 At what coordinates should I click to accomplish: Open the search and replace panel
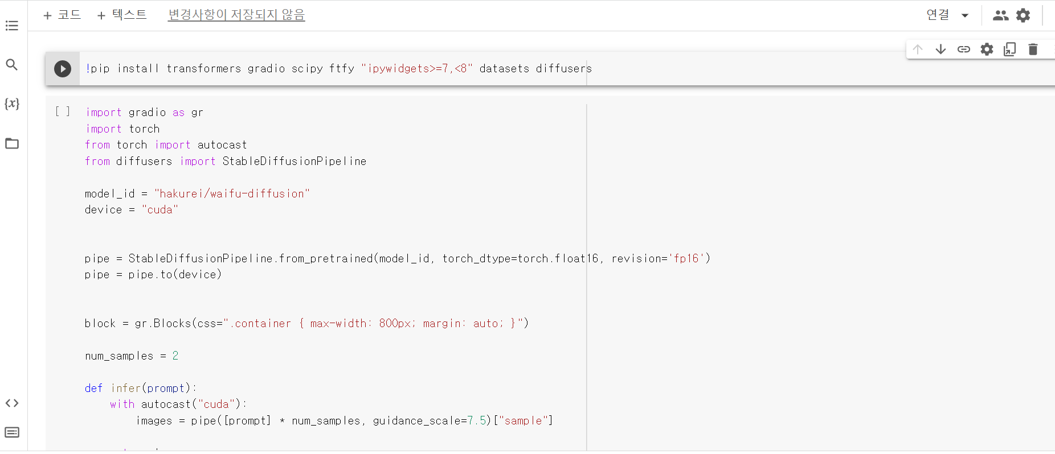point(12,65)
